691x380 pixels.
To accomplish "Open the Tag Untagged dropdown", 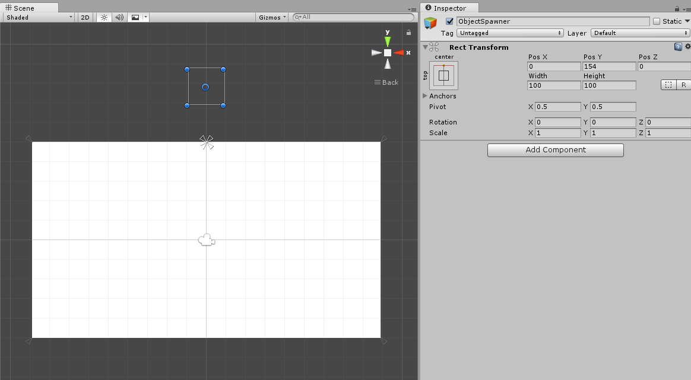I will 510,33.
